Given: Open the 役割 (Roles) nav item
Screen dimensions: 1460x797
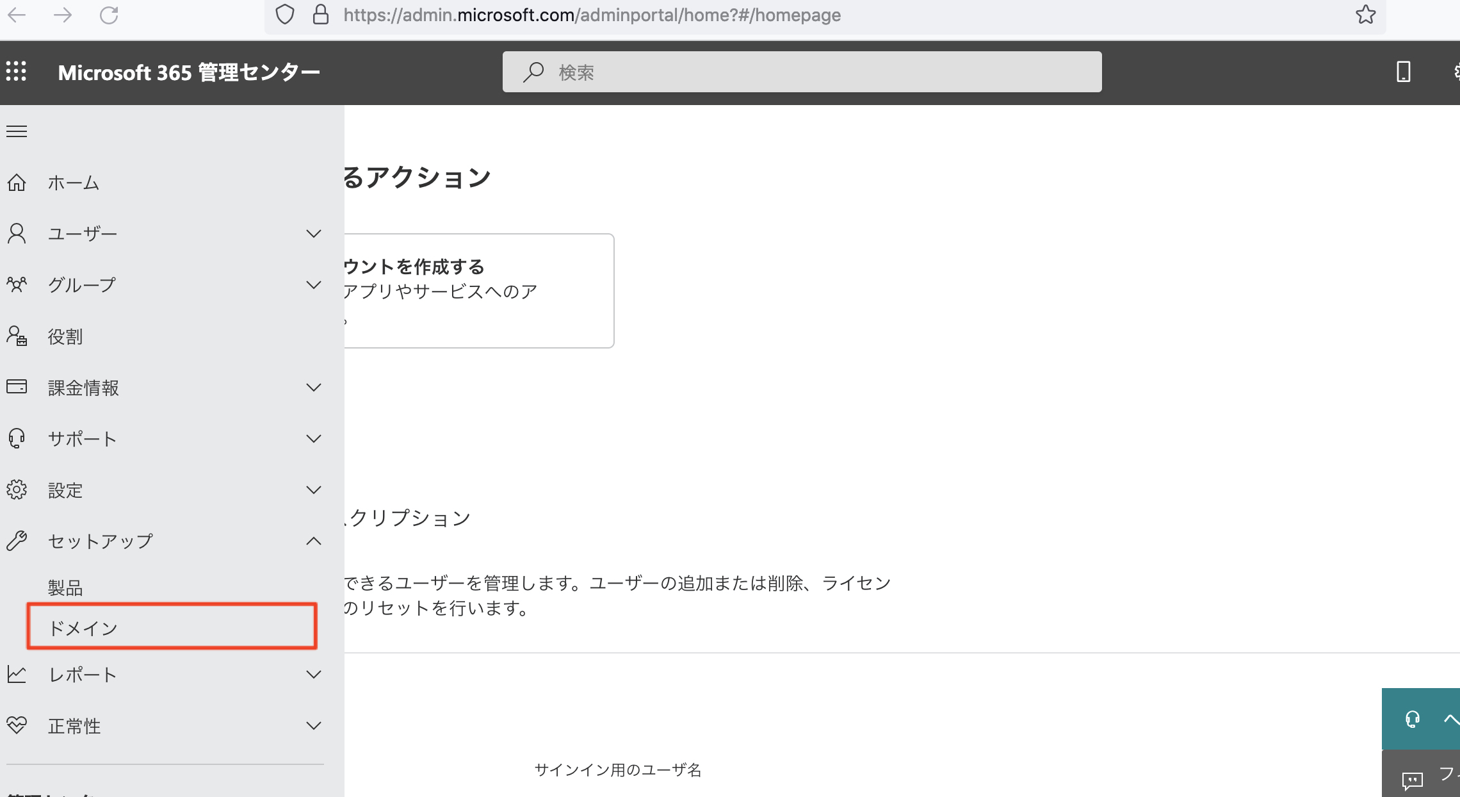Looking at the screenshot, I should click(65, 336).
